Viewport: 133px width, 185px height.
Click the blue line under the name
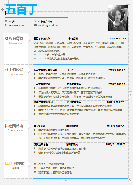point(36,17)
